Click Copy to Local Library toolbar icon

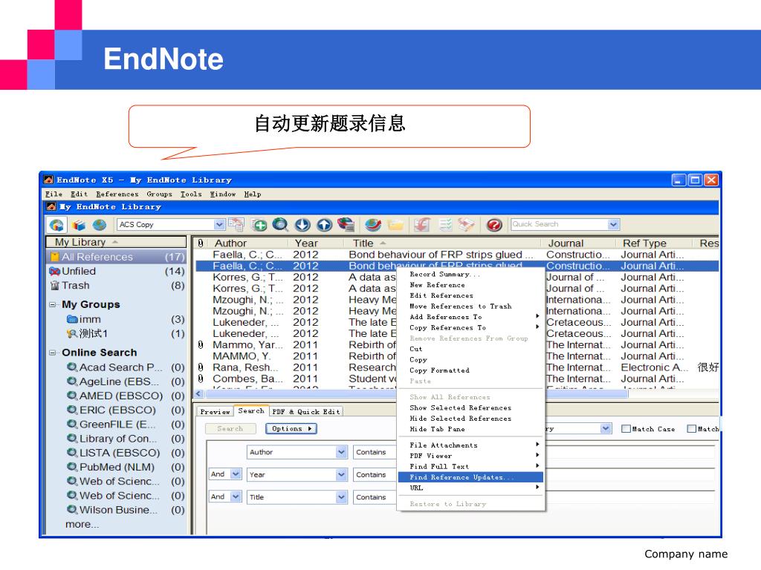click(236, 224)
